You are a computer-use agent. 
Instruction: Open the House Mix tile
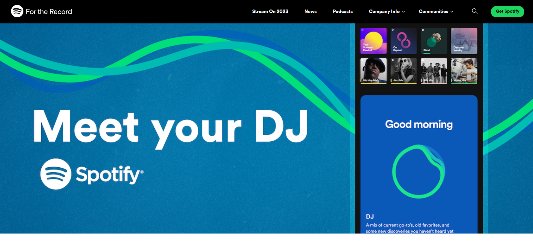(464, 71)
